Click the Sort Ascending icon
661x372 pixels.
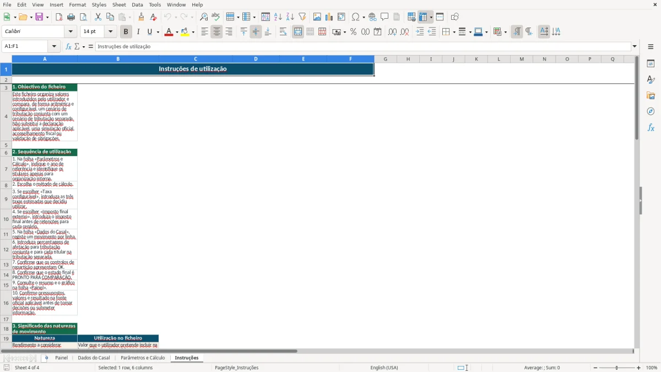coord(278,17)
